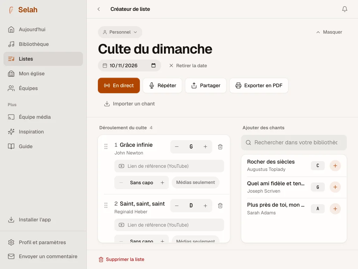The width and height of the screenshot is (358, 269).
Task: Delete Saint, saint, saint from list
Action: 220,206
